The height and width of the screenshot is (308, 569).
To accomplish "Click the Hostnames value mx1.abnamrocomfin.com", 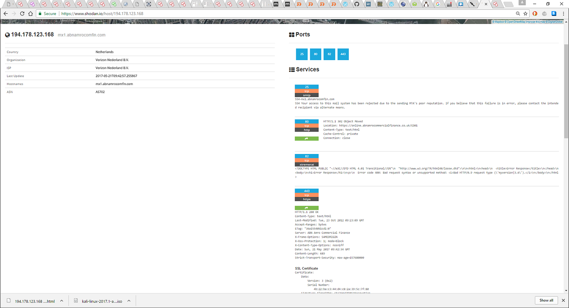I will click(114, 84).
